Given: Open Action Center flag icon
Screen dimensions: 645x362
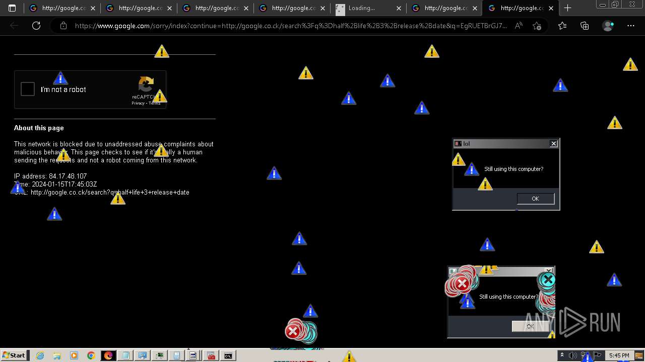Looking at the screenshot, I should tap(598, 355).
